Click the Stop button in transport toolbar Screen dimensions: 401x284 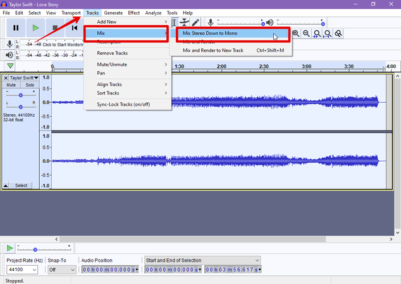tap(55, 28)
